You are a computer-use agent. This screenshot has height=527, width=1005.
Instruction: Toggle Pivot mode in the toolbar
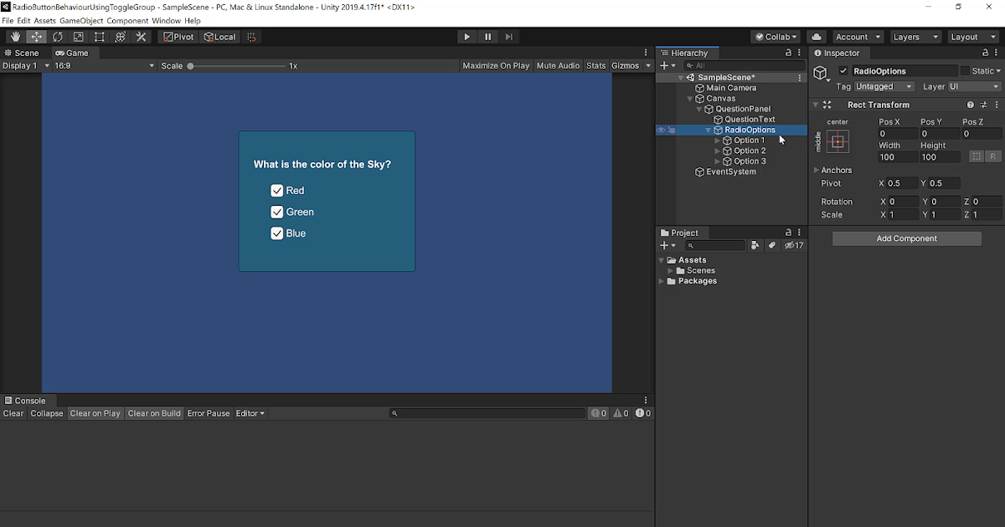[178, 36]
